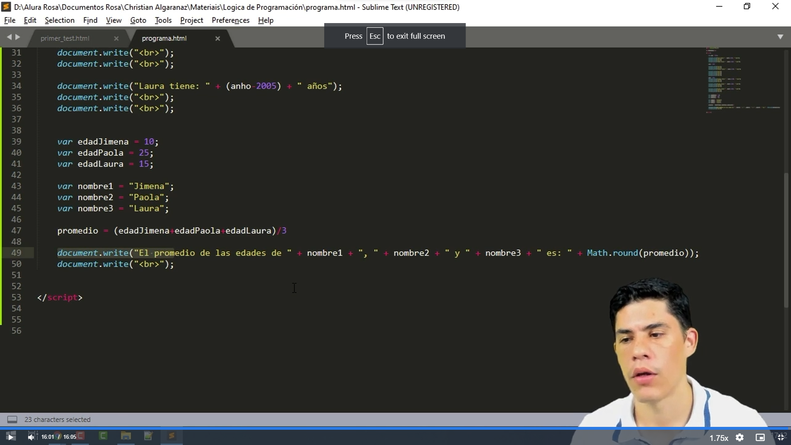Go to next tab with right arrow
The height and width of the screenshot is (445, 791).
(18, 37)
